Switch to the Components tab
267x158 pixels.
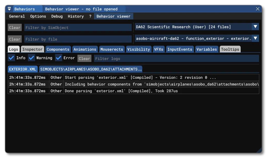[58, 49]
